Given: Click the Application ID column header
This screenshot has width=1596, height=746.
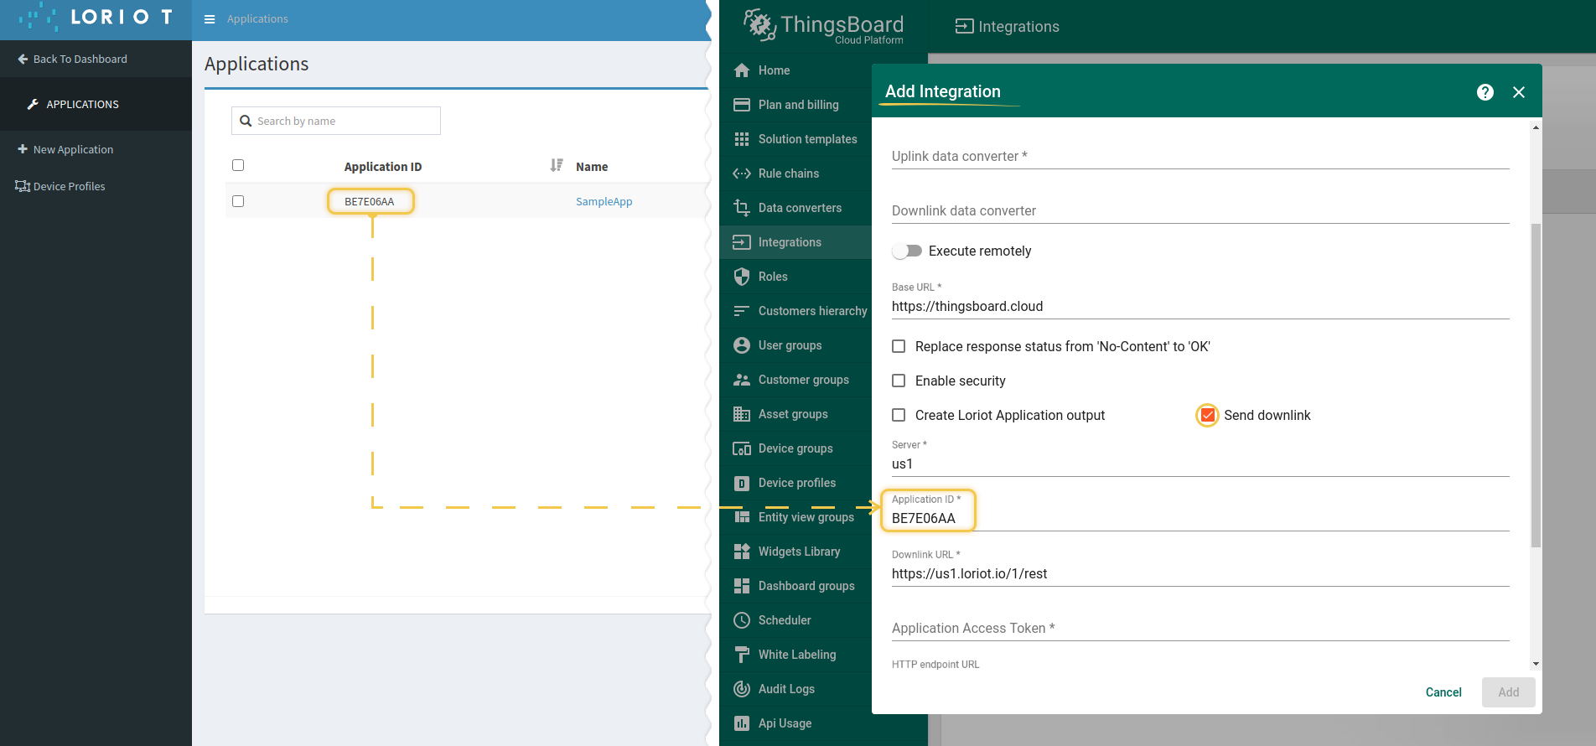Looking at the screenshot, I should (x=382, y=167).
